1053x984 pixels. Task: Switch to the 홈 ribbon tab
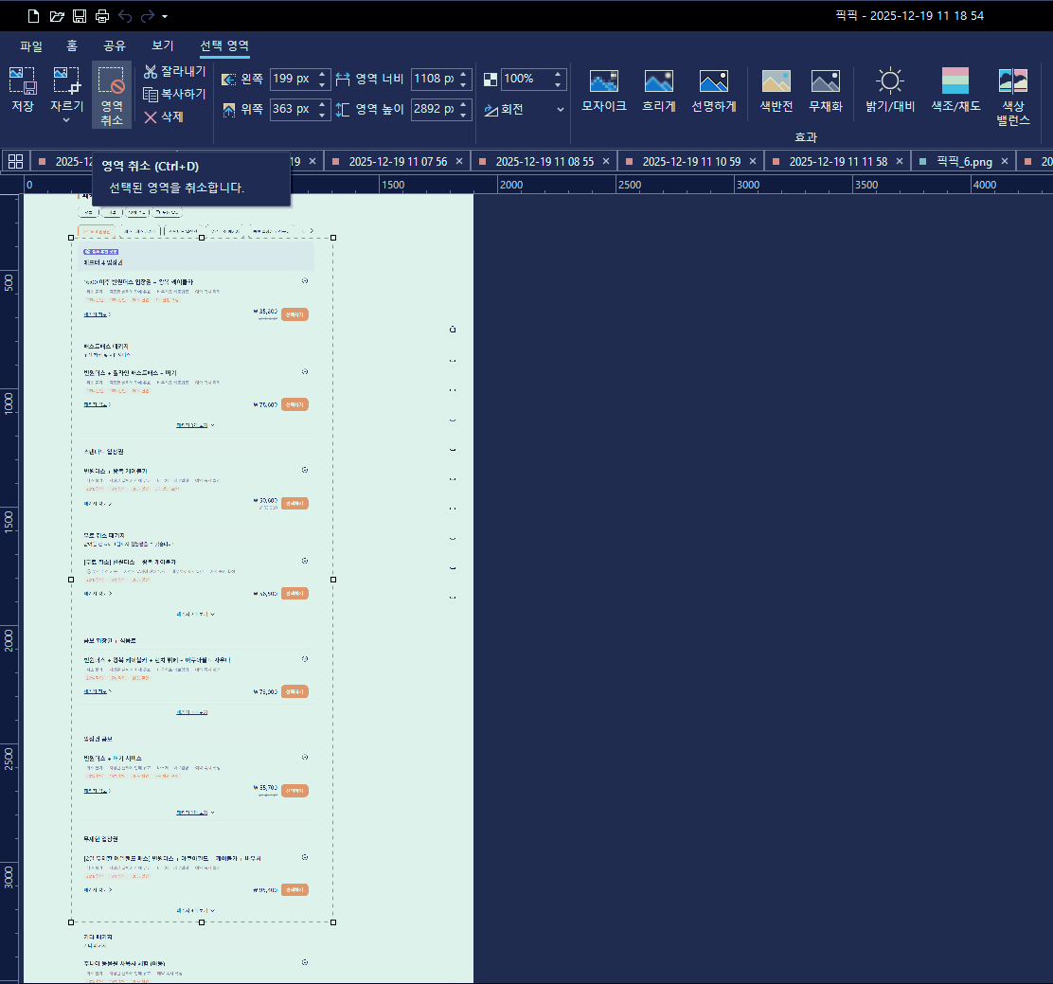click(x=72, y=45)
